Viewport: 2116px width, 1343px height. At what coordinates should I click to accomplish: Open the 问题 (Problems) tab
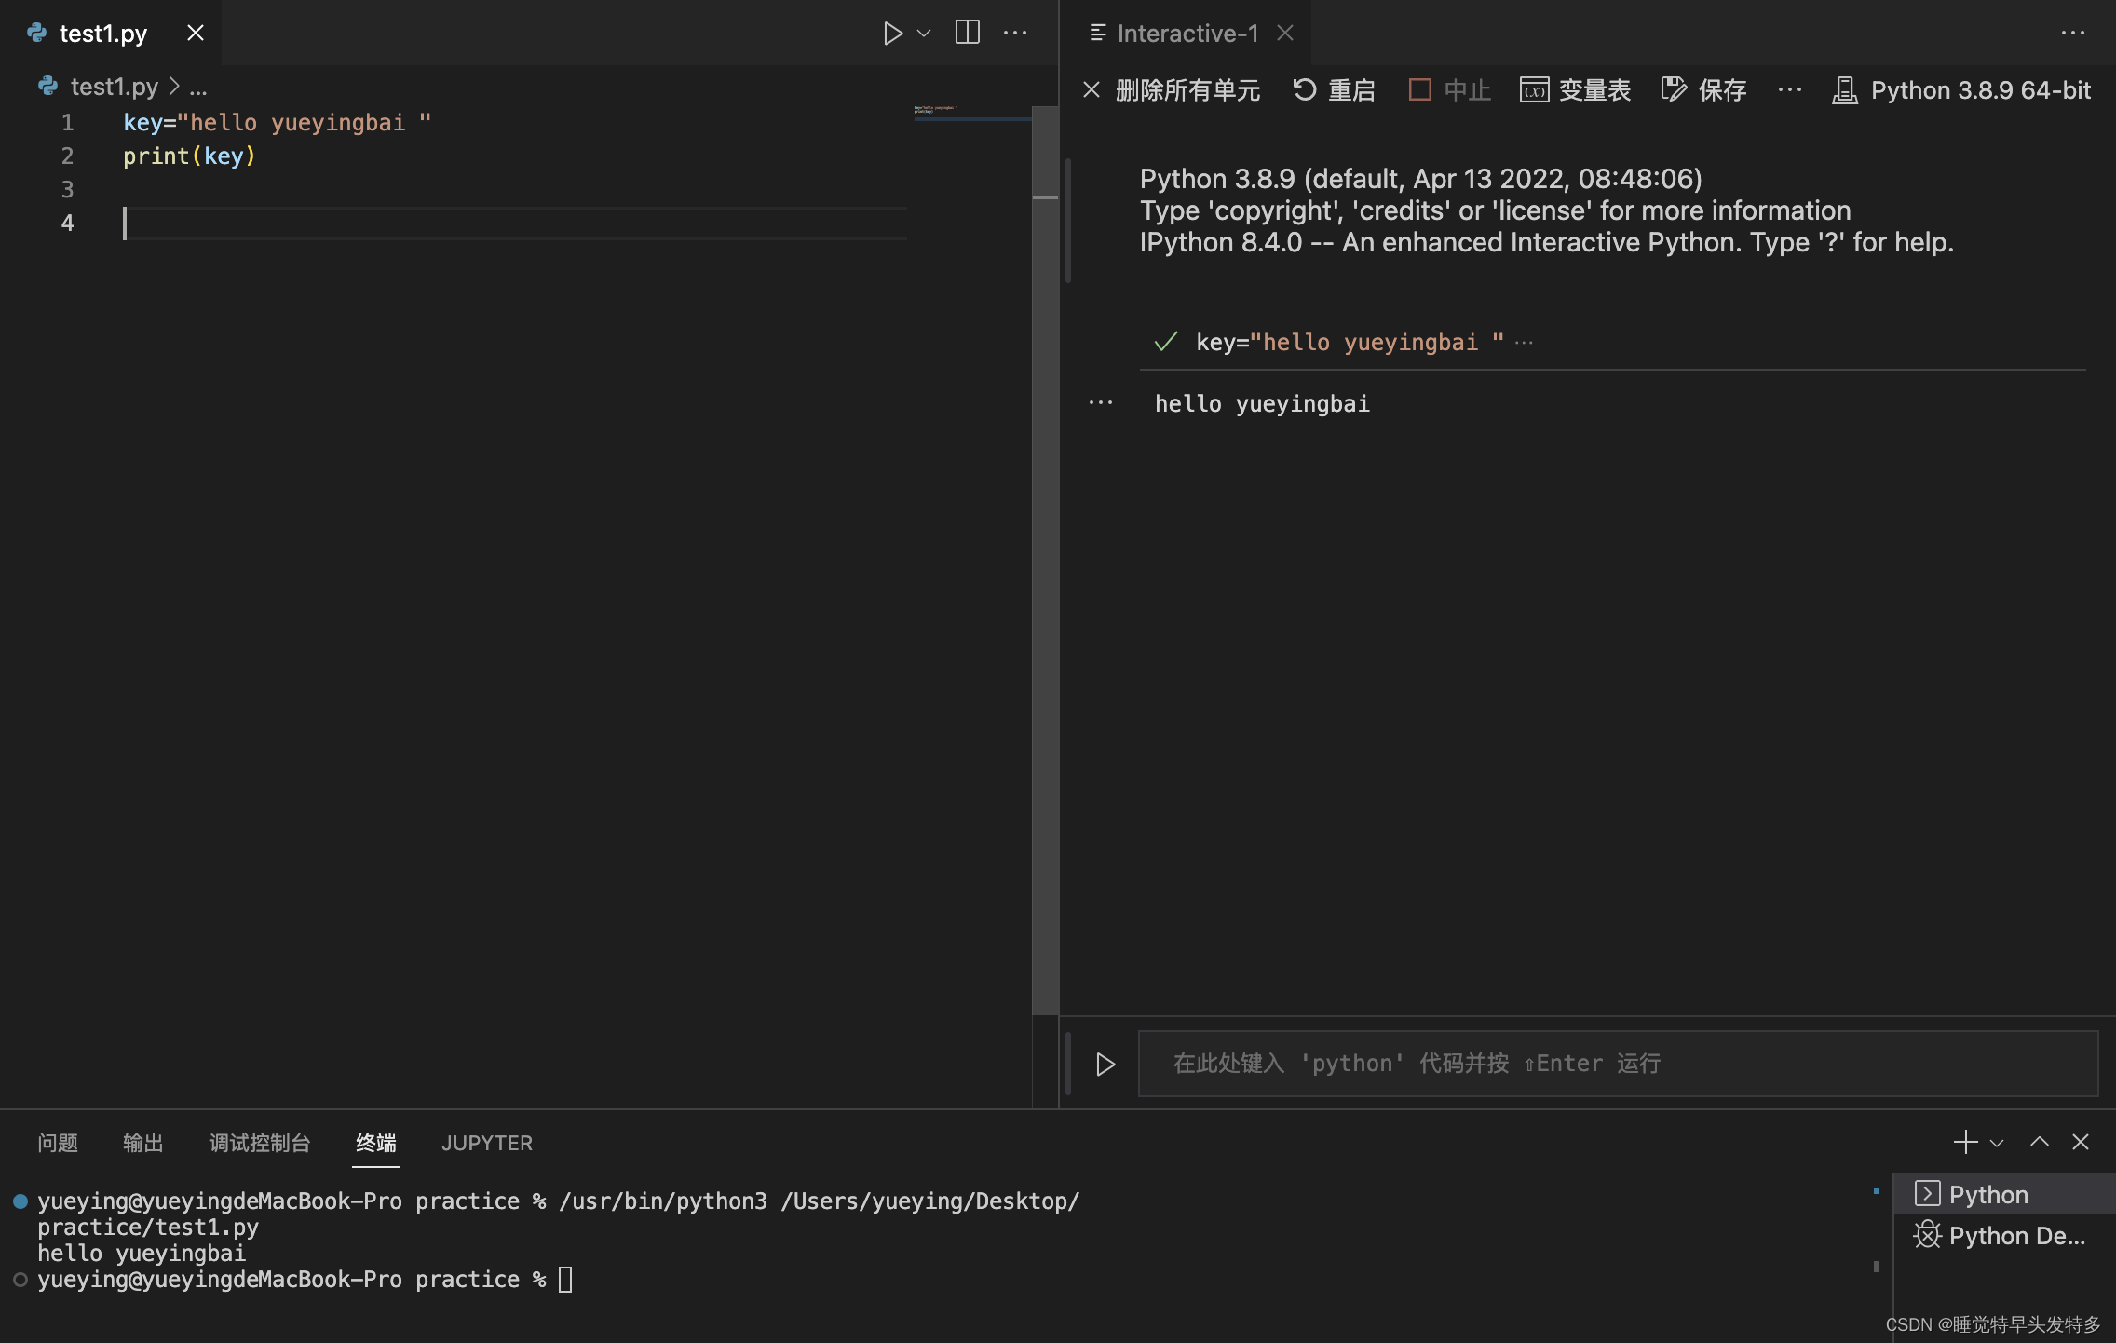pos(58,1143)
